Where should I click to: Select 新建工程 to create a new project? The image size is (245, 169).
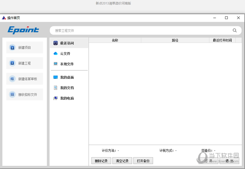(24, 63)
